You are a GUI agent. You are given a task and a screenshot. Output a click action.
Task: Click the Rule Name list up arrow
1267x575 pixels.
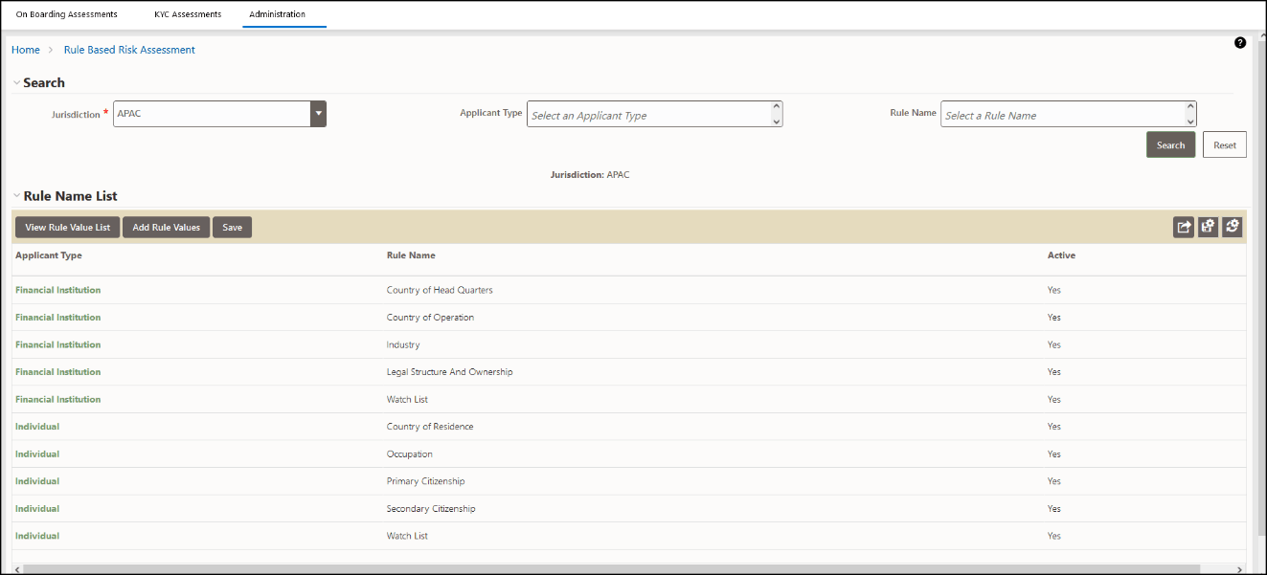pos(1190,107)
